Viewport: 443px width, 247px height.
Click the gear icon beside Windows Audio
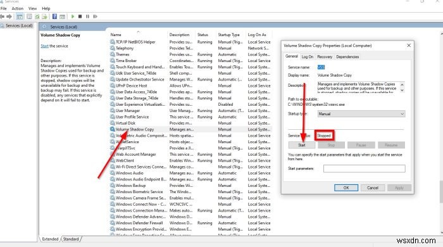click(113, 173)
